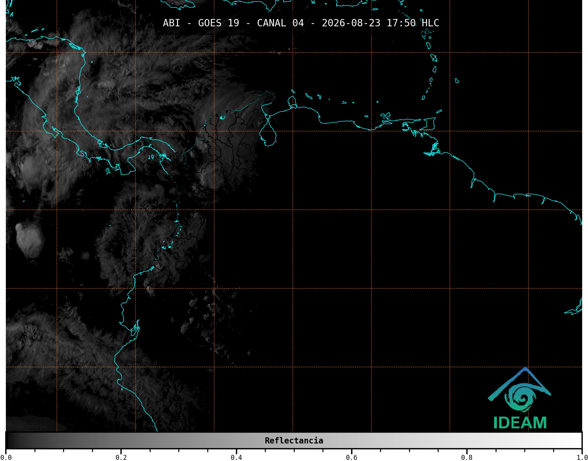
Task: Click the 'IDEAM' logo text
Action: pyautogui.click(x=520, y=423)
